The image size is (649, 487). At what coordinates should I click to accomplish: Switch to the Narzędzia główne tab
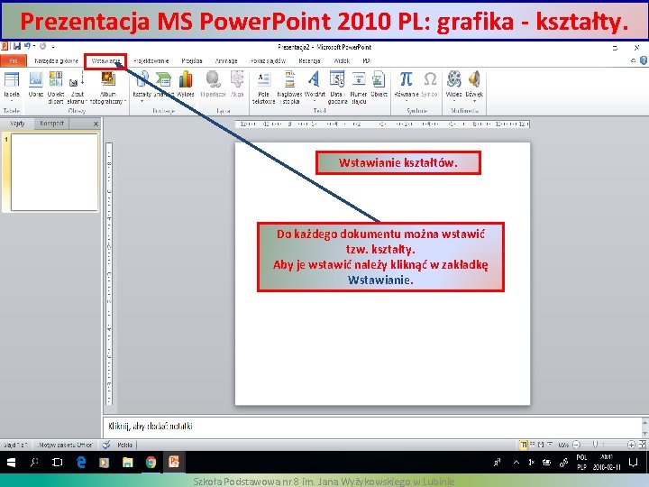click(56, 60)
